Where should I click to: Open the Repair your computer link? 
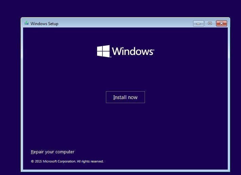(53, 152)
